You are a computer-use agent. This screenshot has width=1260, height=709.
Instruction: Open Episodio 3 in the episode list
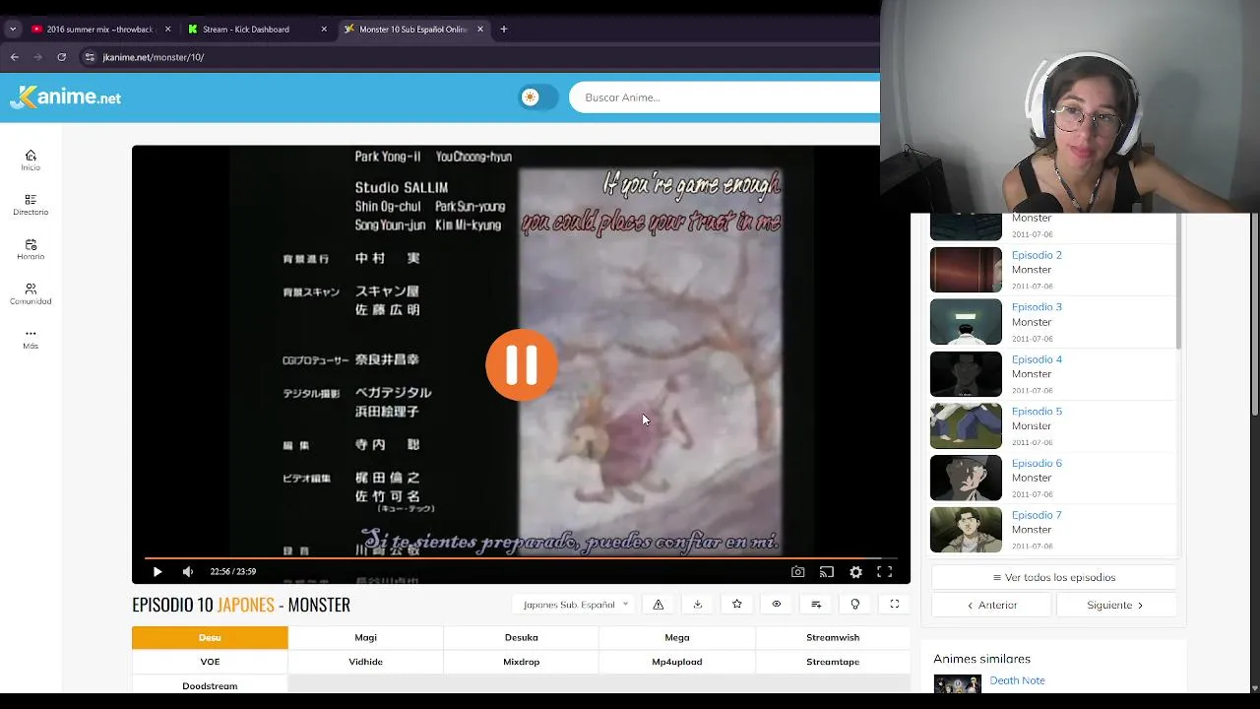coord(1037,307)
